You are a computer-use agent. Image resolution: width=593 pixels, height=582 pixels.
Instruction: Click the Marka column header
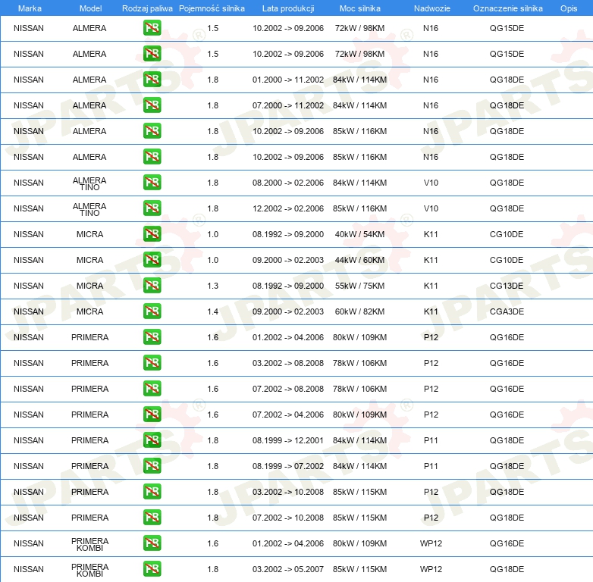[x=30, y=8]
